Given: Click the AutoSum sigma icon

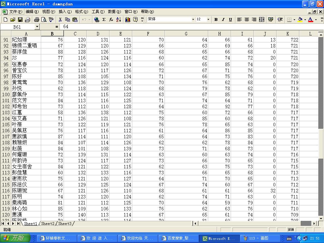Looking at the screenshot, I should click(x=104, y=20).
